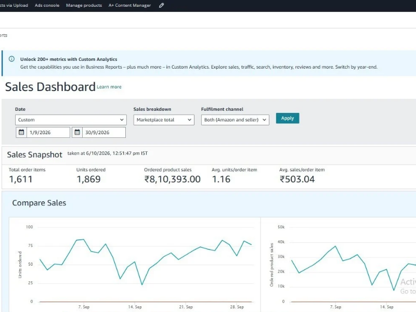
Task: Open the start date calendar icon
Action: click(21, 132)
